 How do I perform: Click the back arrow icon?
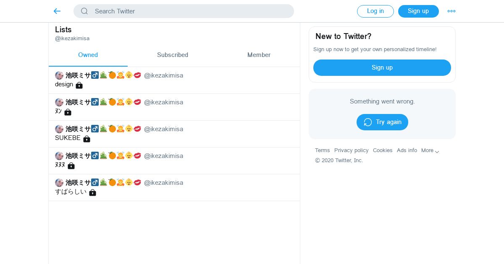[x=57, y=11]
